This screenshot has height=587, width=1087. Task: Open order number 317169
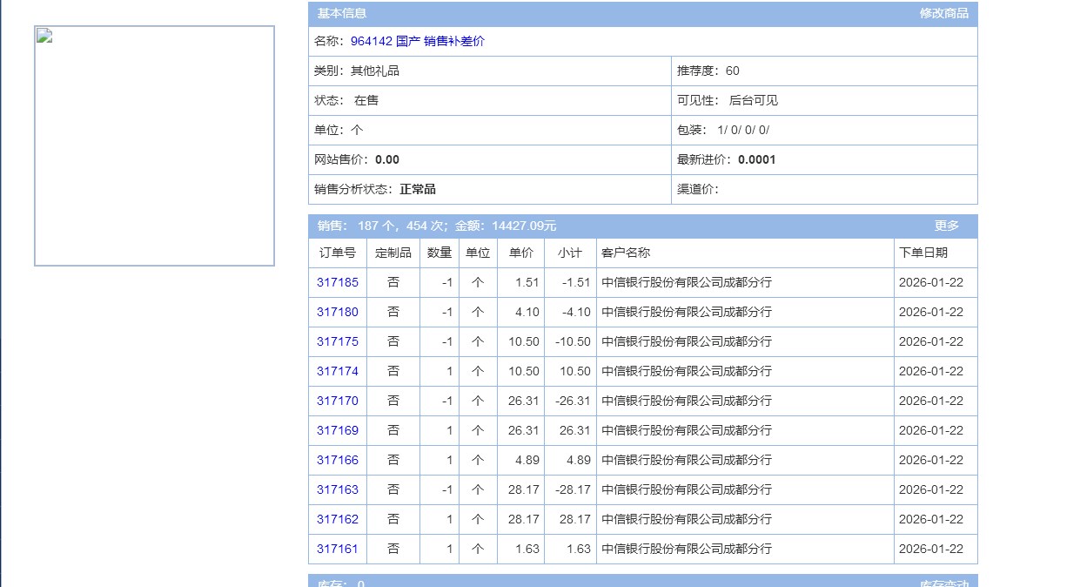click(x=337, y=431)
